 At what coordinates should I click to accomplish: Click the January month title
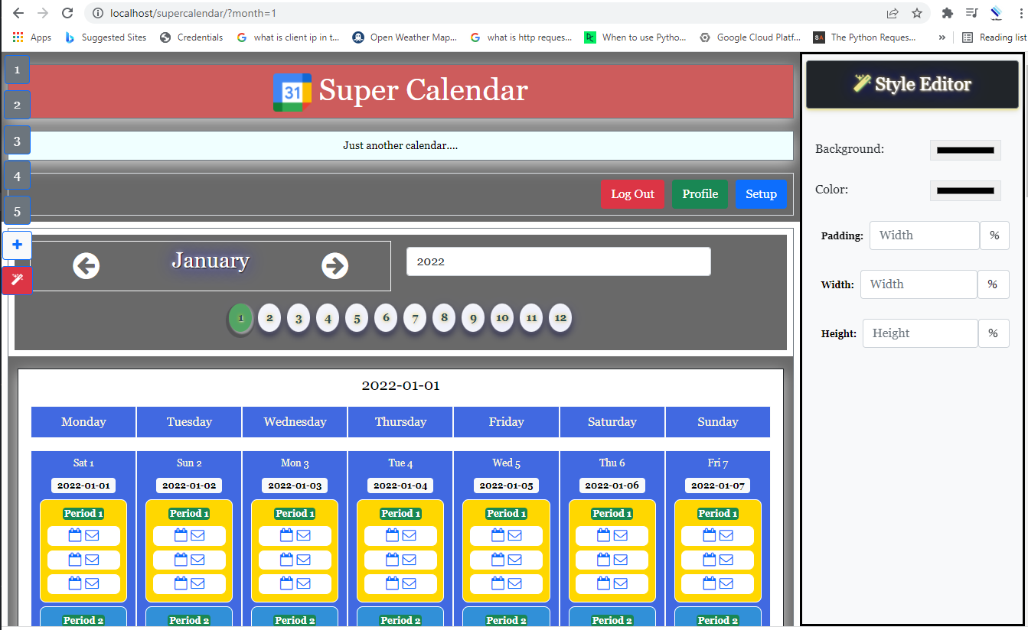coord(210,261)
